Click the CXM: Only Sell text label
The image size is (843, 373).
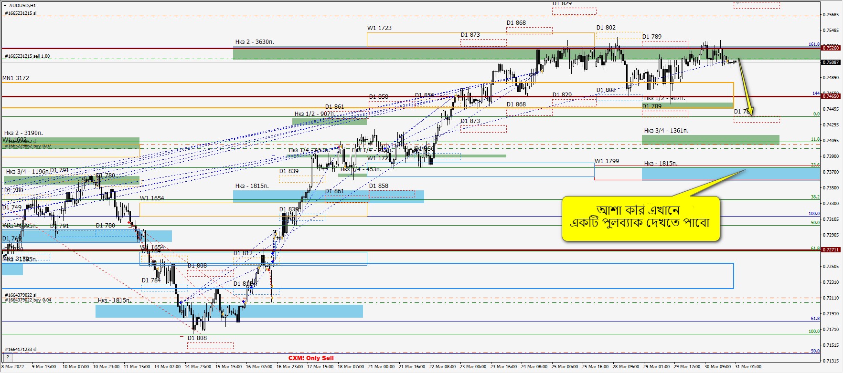(311, 358)
